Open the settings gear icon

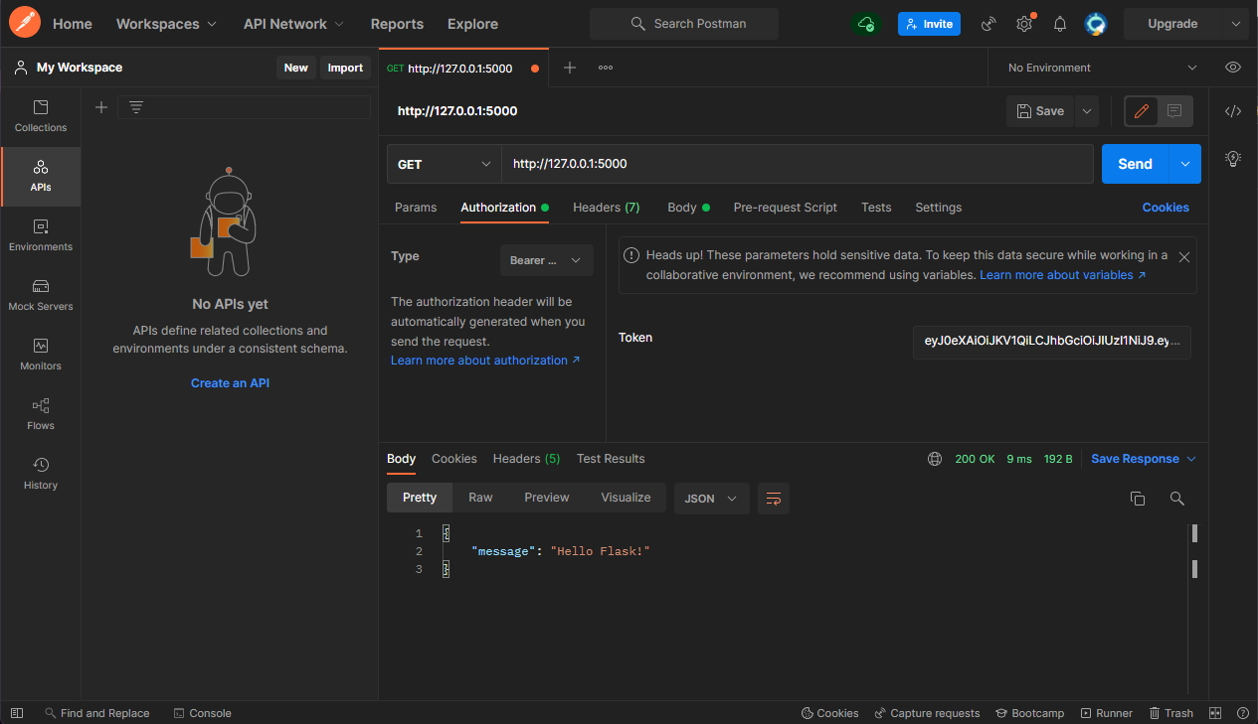1023,24
